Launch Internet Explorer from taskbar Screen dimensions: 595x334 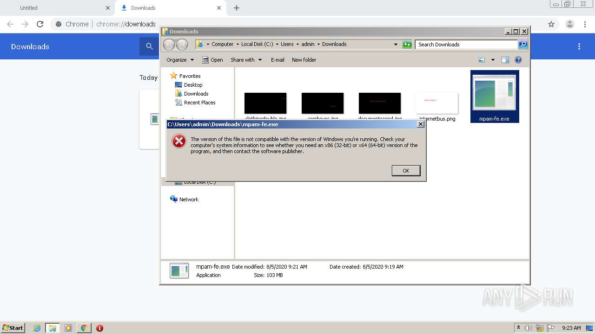click(x=37, y=328)
